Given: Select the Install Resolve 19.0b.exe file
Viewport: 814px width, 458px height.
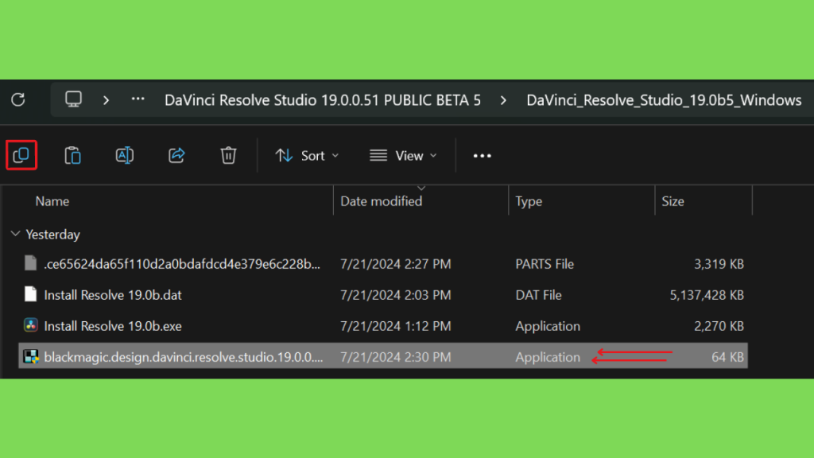Looking at the screenshot, I should [113, 326].
